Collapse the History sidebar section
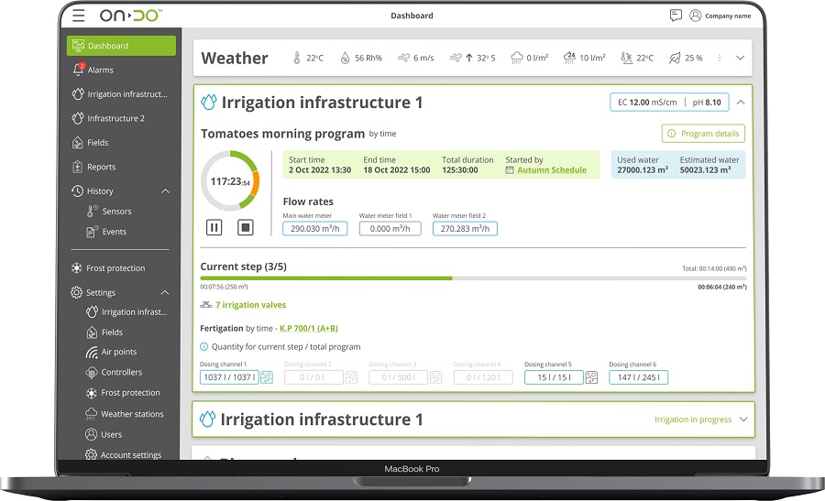 165,191
